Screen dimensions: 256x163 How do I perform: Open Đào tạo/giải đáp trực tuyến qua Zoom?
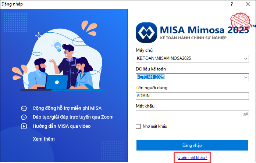coord(73,117)
